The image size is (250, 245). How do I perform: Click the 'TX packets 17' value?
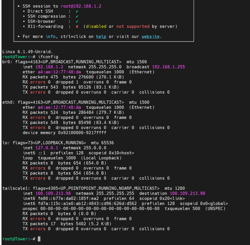click(39, 224)
